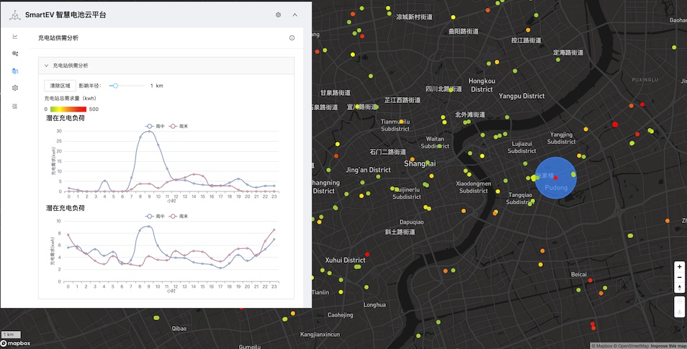Click the Longhua map label

[x=374, y=305]
